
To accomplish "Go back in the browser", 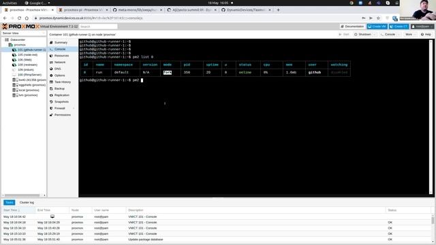I will pyautogui.click(x=5, y=18).
